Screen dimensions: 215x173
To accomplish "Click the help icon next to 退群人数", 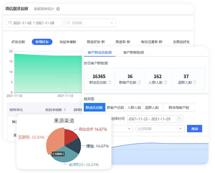I will point(195,82).
